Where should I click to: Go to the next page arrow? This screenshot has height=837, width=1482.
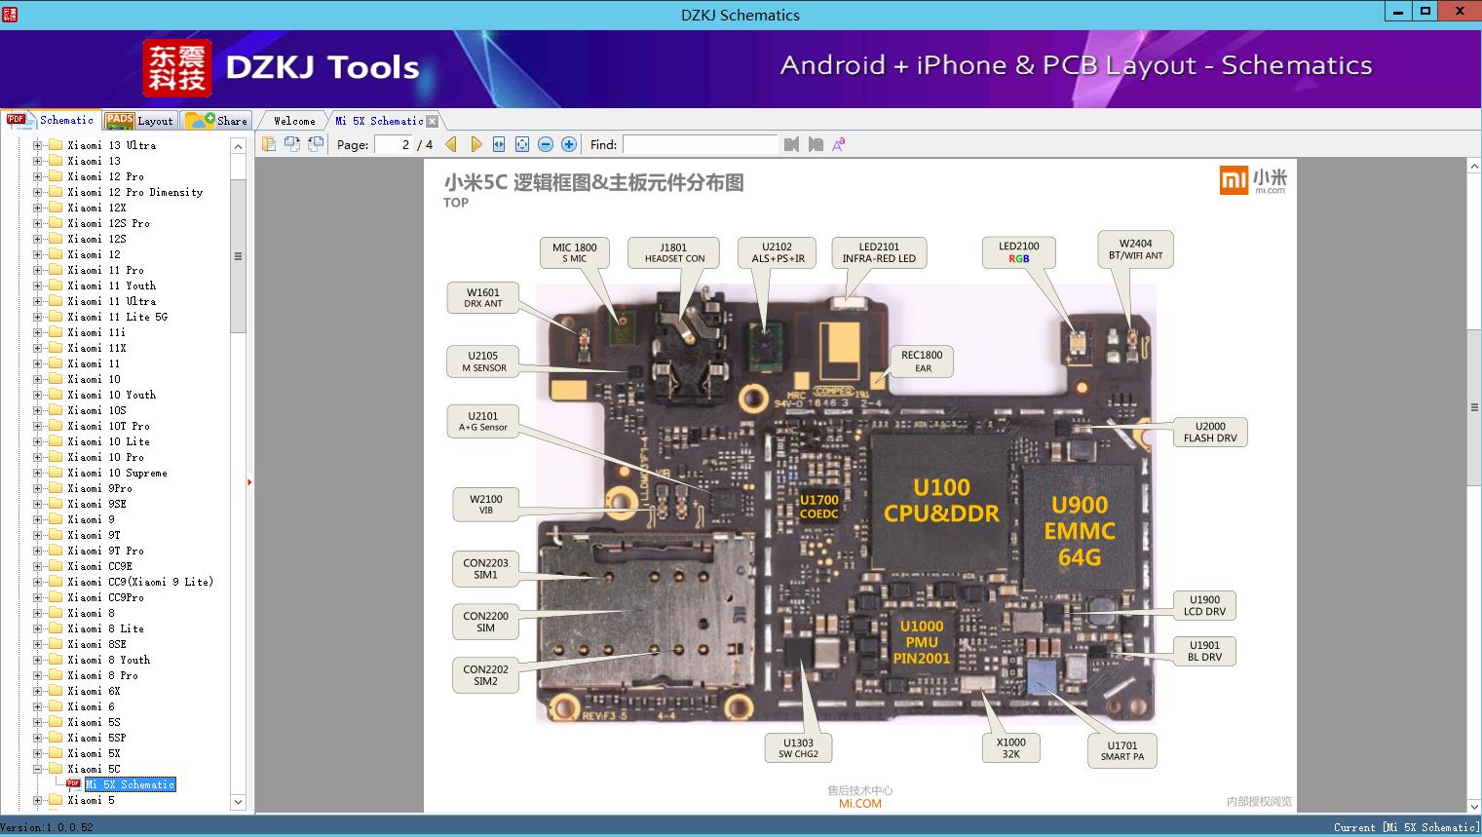[475, 144]
